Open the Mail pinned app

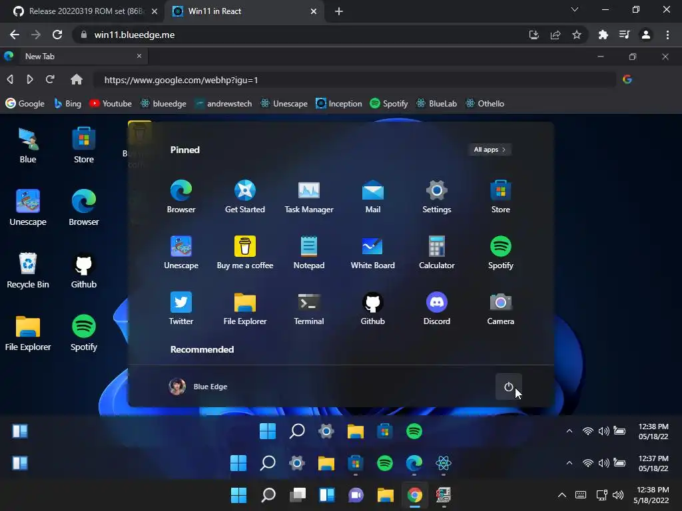(x=373, y=196)
